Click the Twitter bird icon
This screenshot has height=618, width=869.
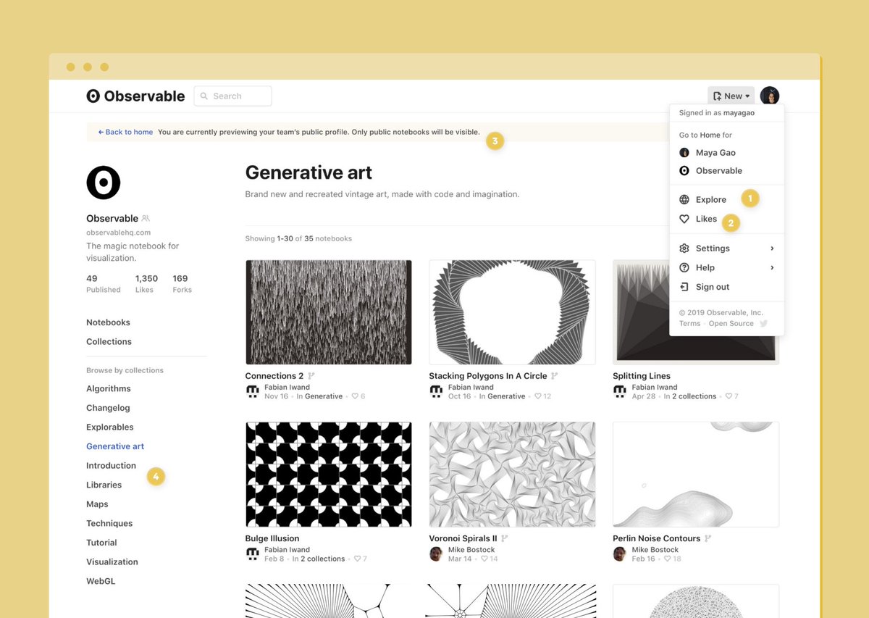(763, 324)
